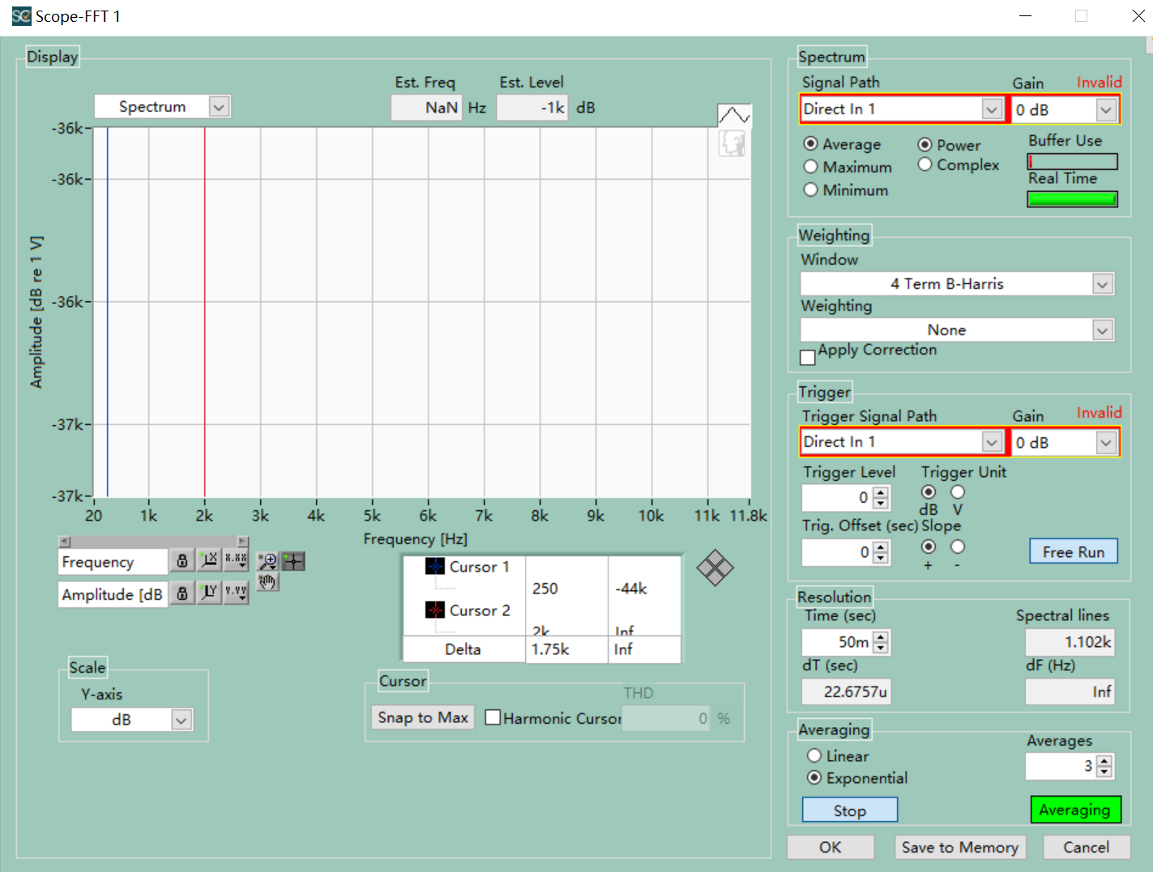This screenshot has width=1153, height=872.
Task: Lock the Frequency axis autoscale
Action: (182, 560)
